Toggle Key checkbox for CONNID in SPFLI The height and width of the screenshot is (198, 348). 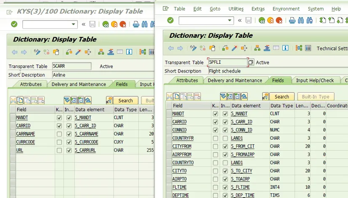point(215,130)
